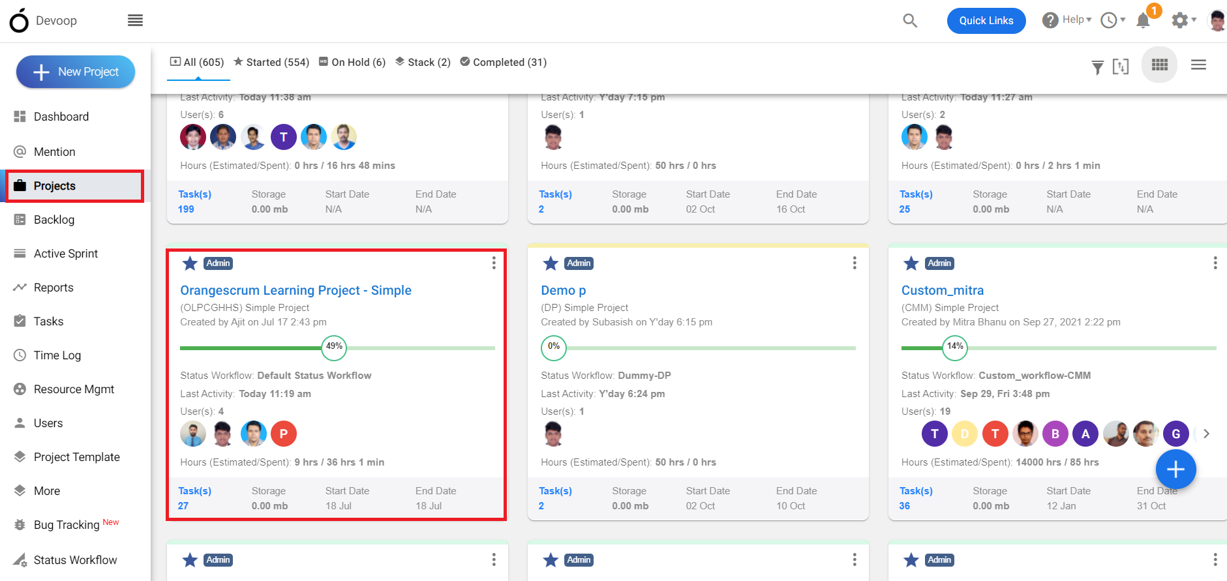Click the Demo p card user avatar
The image size is (1227, 581).
coord(553,434)
